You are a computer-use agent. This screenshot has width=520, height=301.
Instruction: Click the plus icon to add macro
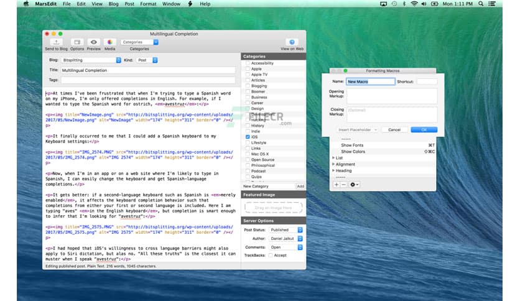tap(337, 185)
